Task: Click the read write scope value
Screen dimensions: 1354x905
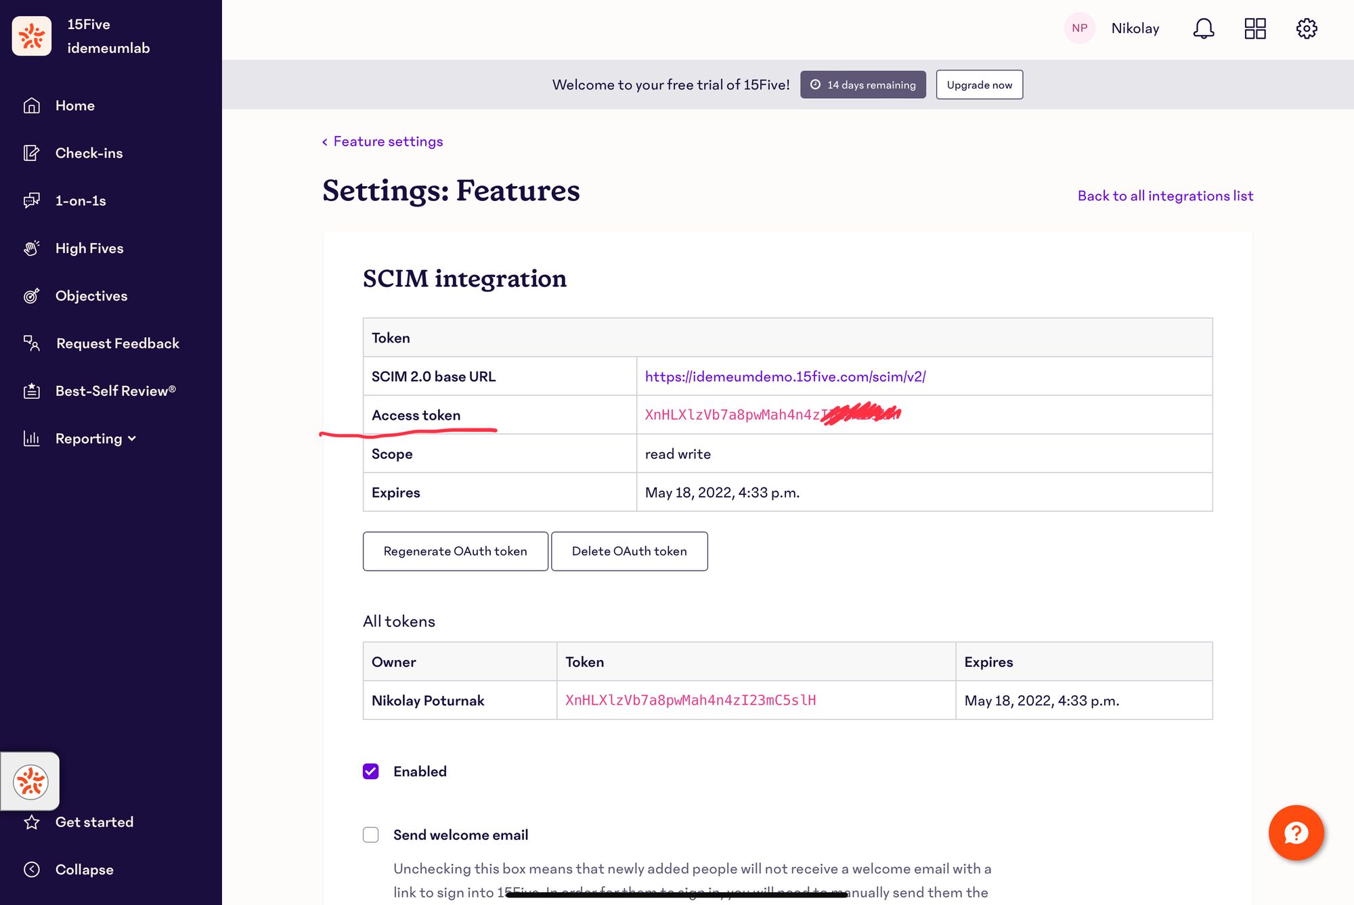Action: [x=678, y=454]
